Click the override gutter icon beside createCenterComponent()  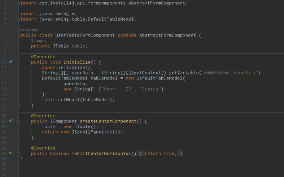11,121
